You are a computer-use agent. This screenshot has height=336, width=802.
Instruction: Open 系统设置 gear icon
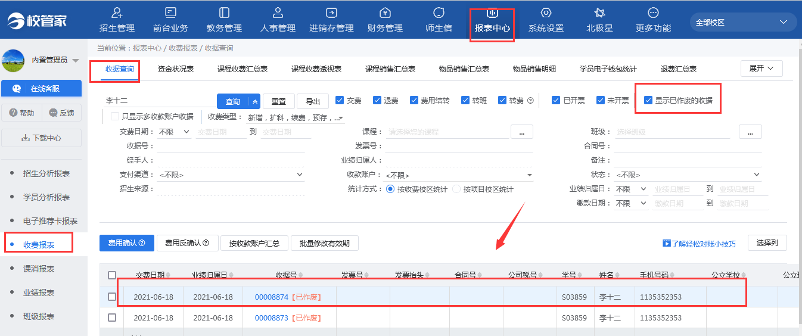point(546,13)
